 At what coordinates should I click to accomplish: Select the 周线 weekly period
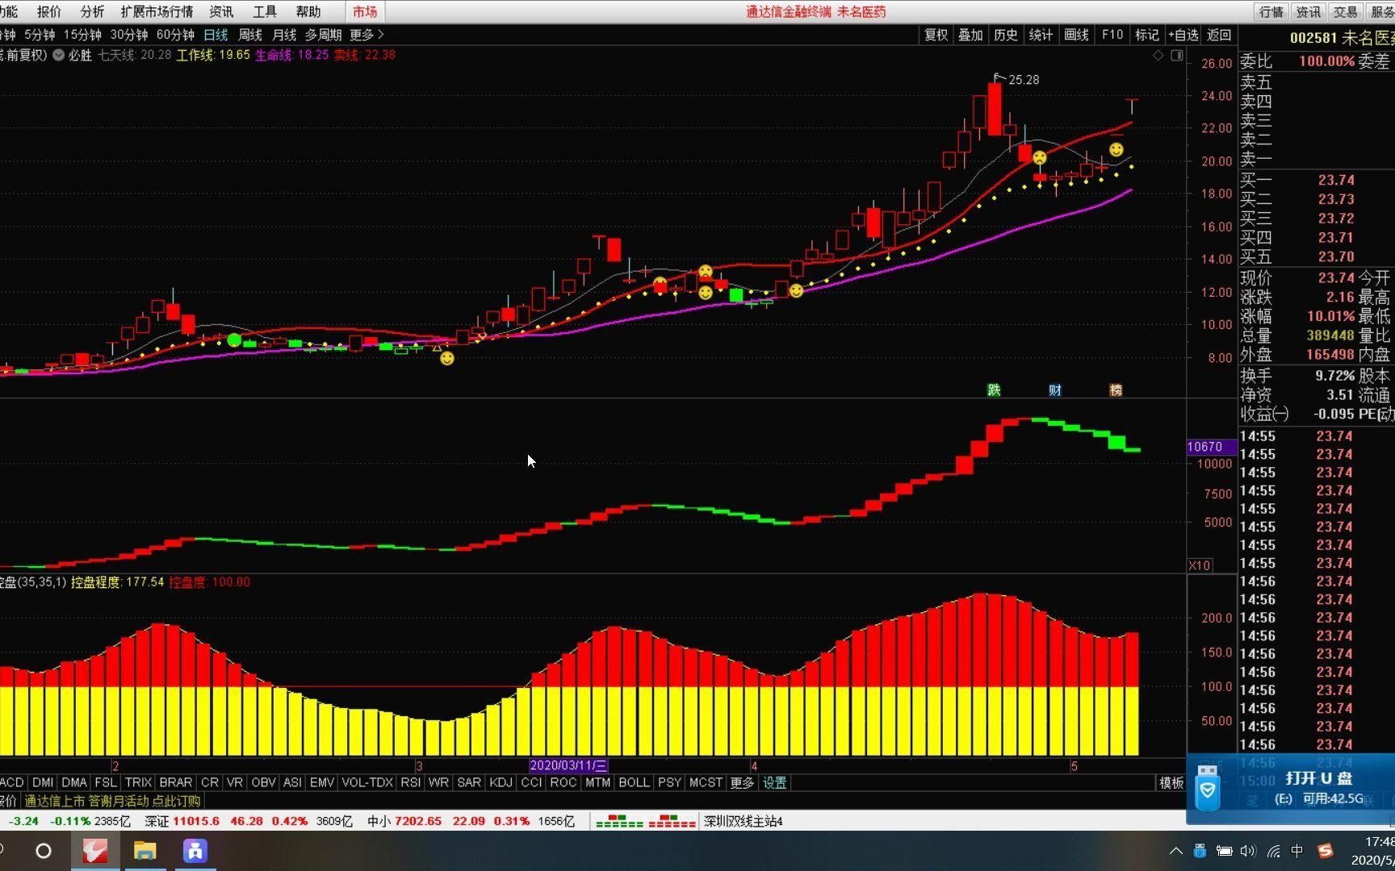pyautogui.click(x=250, y=35)
